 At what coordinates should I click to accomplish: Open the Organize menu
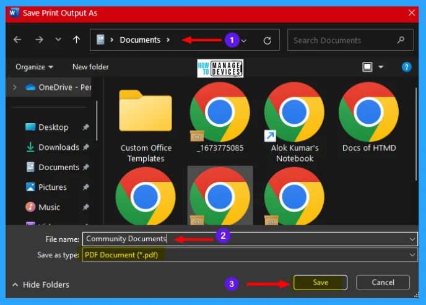pos(34,67)
